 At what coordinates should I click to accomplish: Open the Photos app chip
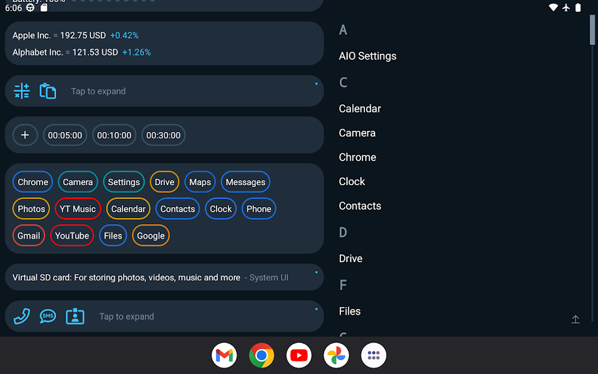[x=32, y=208]
